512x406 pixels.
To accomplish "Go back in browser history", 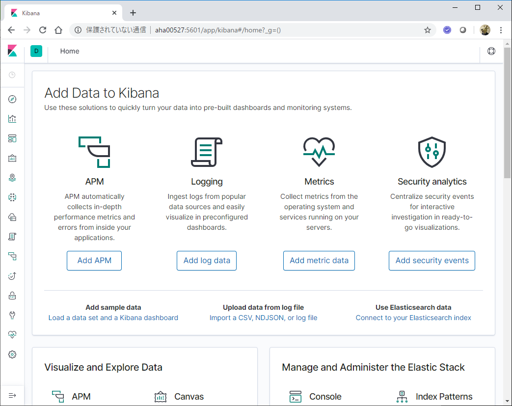I will point(11,30).
